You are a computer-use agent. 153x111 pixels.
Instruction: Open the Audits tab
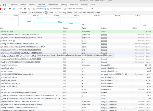(x=93, y=5)
